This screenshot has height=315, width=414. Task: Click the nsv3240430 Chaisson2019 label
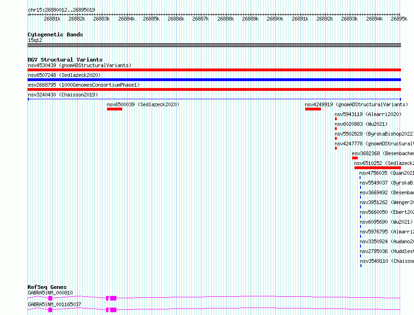(x=63, y=95)
